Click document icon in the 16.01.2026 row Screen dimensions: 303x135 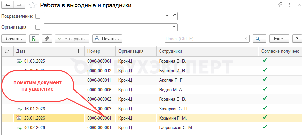19,109
